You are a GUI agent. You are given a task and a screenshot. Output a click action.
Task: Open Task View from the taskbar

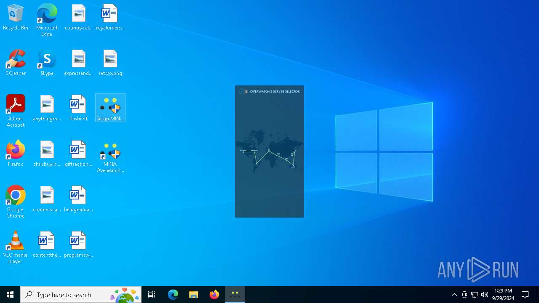click(x=152, y=295)
